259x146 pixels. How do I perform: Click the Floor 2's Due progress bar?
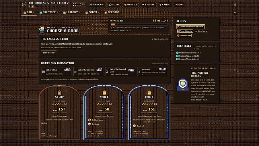[x=139, y=24]
